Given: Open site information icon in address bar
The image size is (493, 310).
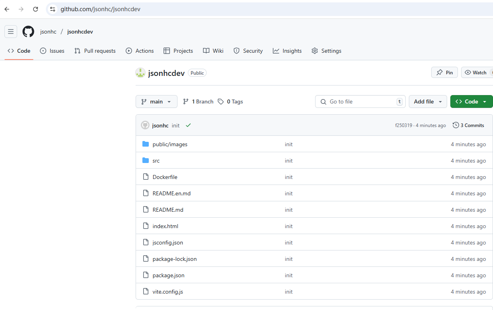Looking at the screenshot, I should (53, 9).
